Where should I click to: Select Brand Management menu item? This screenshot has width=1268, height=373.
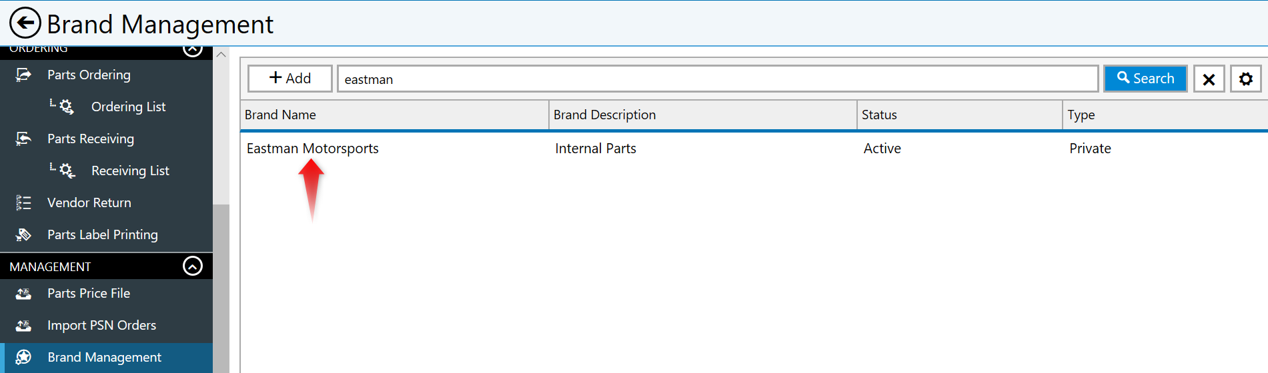[107, 357]
